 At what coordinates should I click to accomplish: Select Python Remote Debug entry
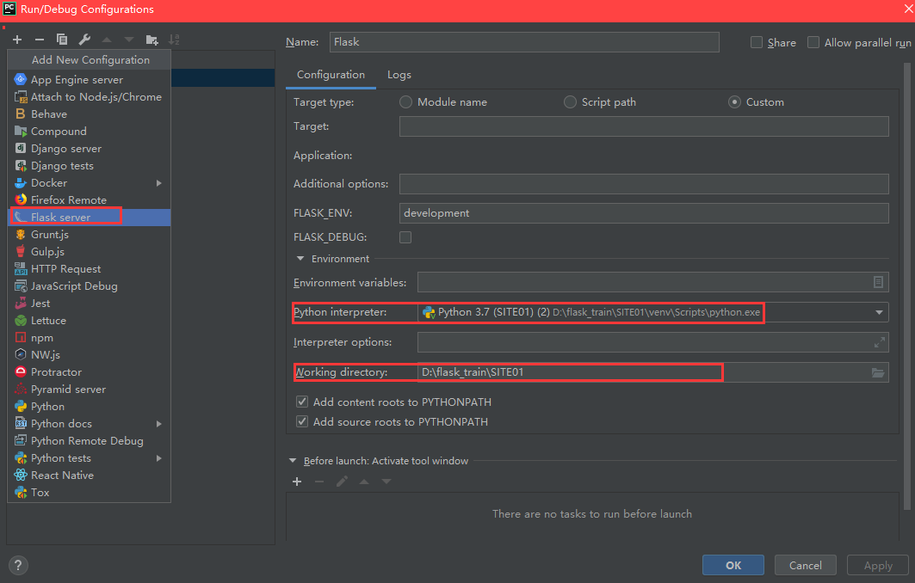[90, 441]
